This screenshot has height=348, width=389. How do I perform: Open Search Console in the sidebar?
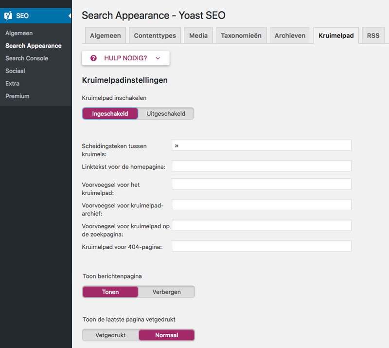pyautogui.click(x=27, y=58)
